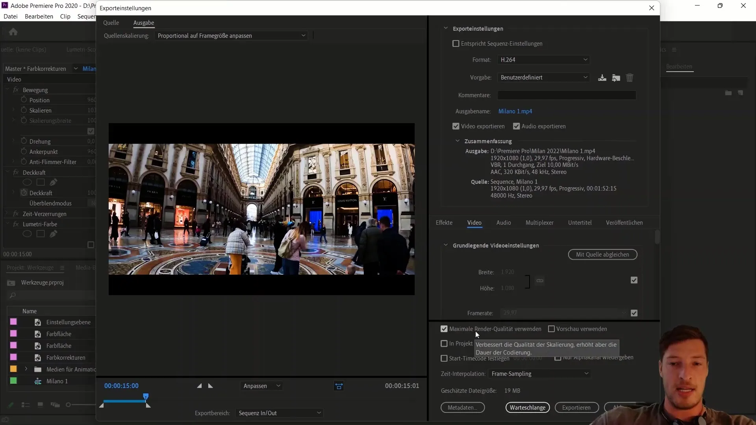
Task: Click the green label swatch for Milano 1
Action: 13,381
